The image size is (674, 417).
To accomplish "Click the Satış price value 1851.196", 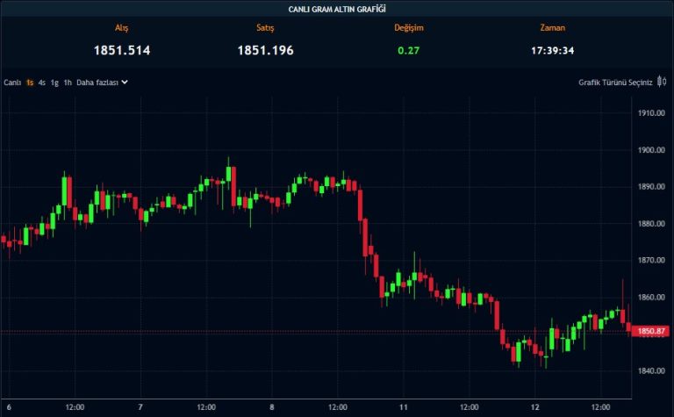I will click(265, 50).
